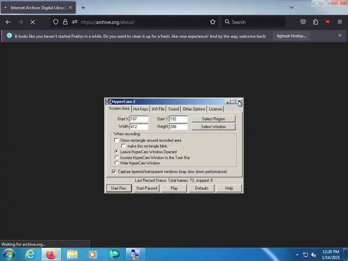This screenshot has width=348, height=261.
Task: Dismiss the Firefox refresh notification bar
Action: pyautogui.click(x=340, y=35)
